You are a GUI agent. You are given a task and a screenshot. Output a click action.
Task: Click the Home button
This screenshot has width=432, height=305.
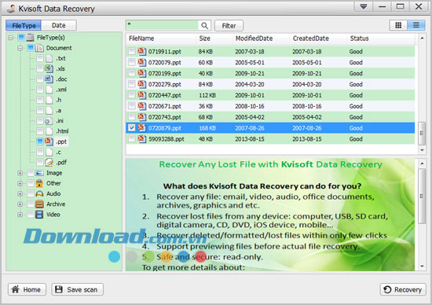(27, 289)
